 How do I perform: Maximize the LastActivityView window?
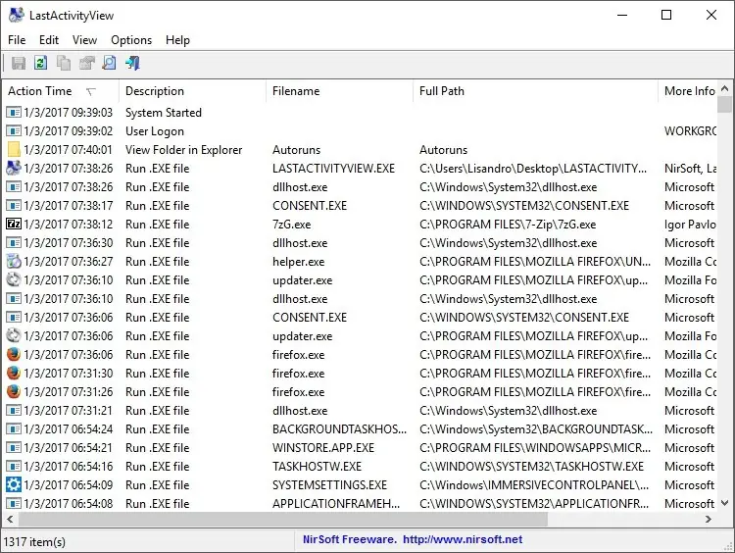click(x=666, y=15)
